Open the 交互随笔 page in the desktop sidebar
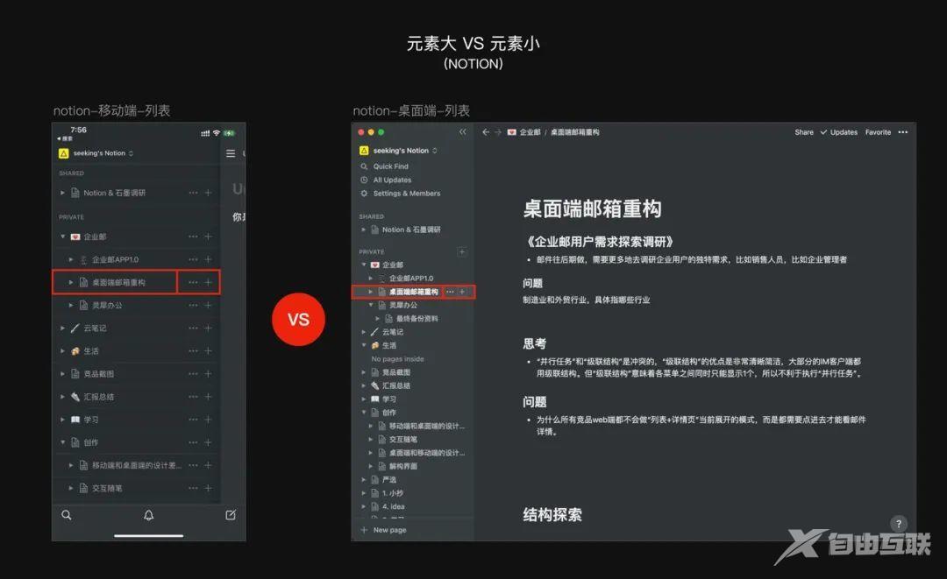947x579 pixels. 402,440
